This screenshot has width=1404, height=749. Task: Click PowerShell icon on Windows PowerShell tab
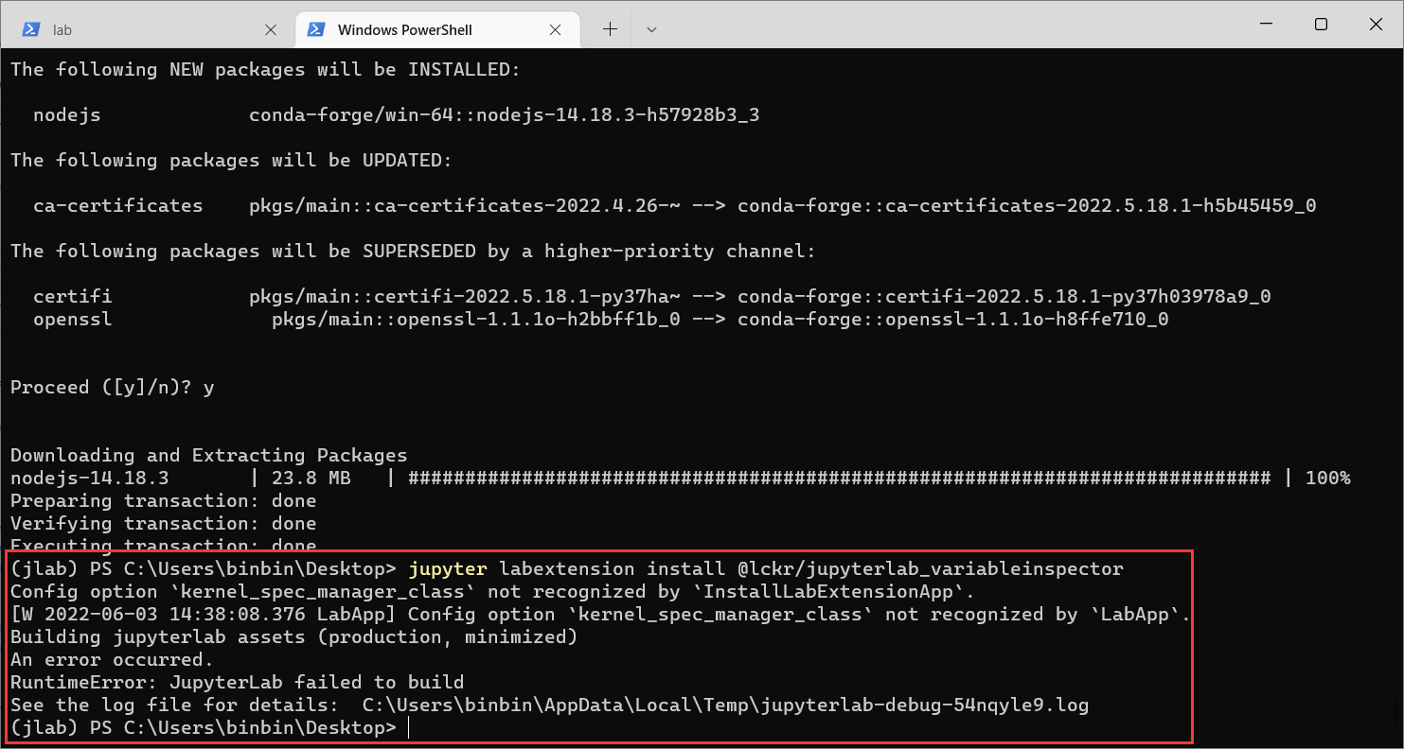[x=317, y=29]
